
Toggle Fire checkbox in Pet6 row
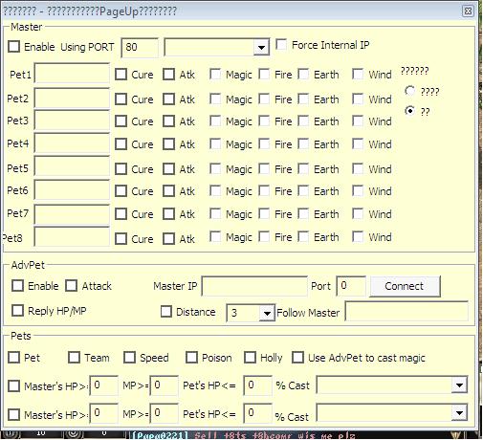pyautogui.click(x=264, y=191)
